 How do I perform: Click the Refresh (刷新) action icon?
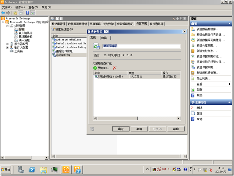(x=193, y=90)
